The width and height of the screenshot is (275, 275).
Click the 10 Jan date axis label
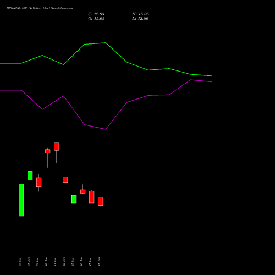coord(46,262)
